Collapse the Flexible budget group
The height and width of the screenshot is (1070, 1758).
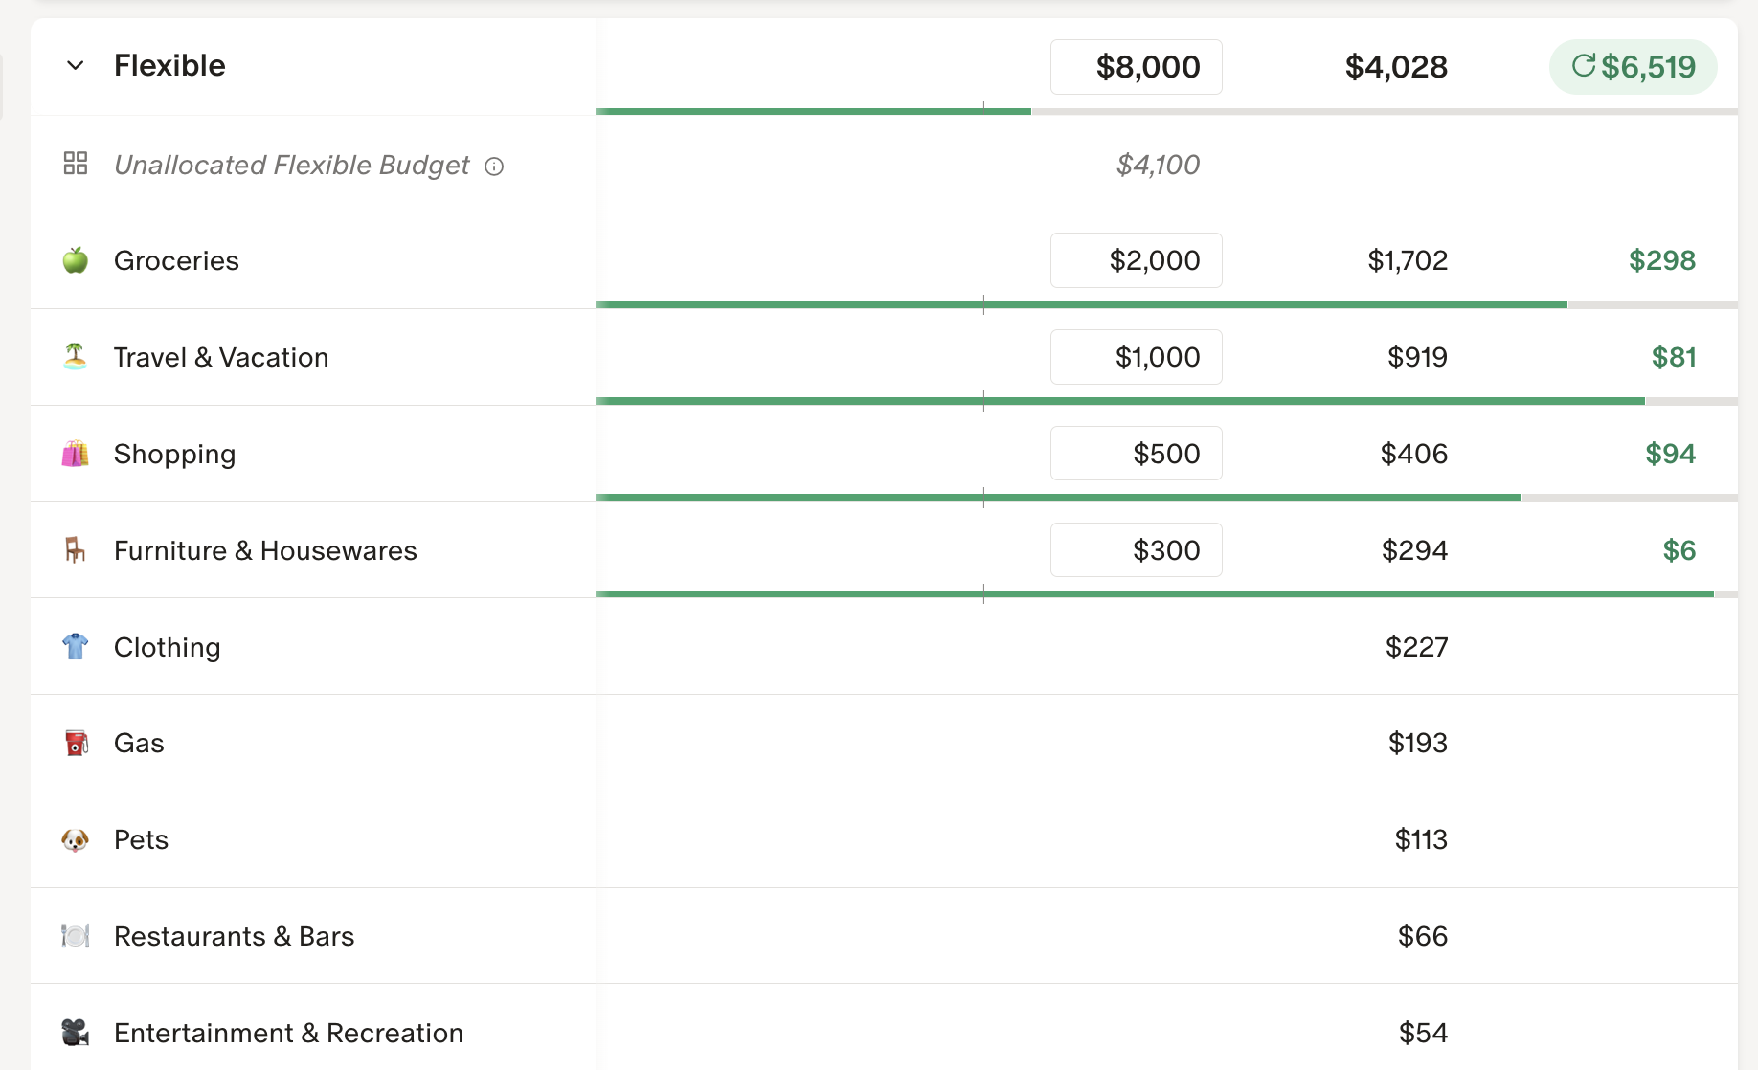(75, 66)
